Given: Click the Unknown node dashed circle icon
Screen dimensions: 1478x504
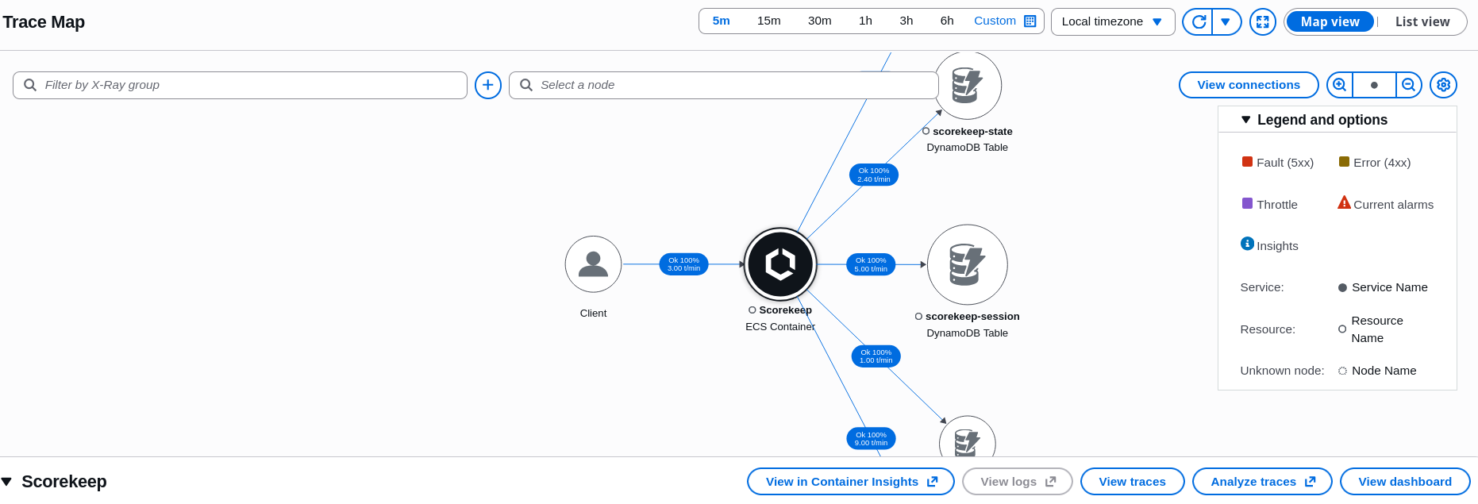Looking at the screenshot, I should tap(1342, 371).
